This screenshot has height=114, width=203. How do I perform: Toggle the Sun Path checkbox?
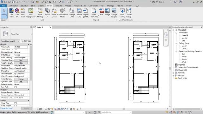(16, 87)
